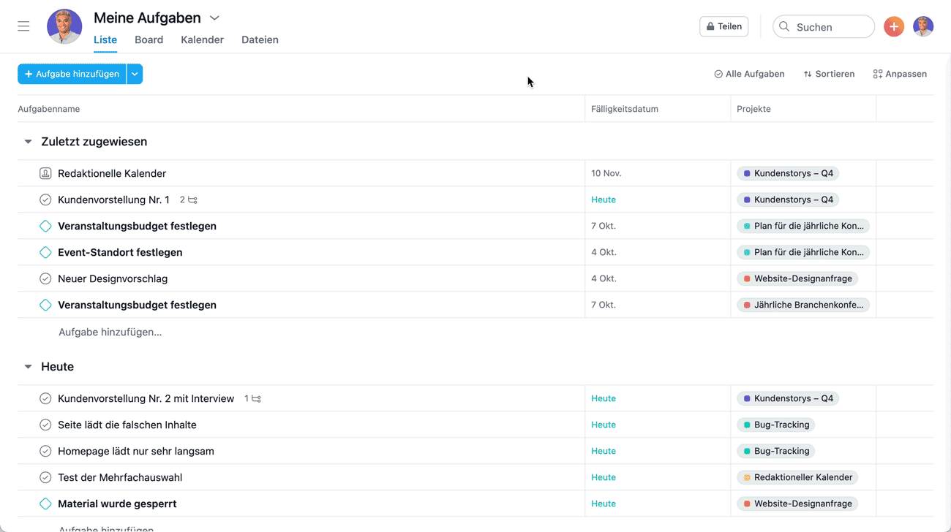The image size is (951, 532).
Task: Open the Sortieren options
Action: (829, 74)
